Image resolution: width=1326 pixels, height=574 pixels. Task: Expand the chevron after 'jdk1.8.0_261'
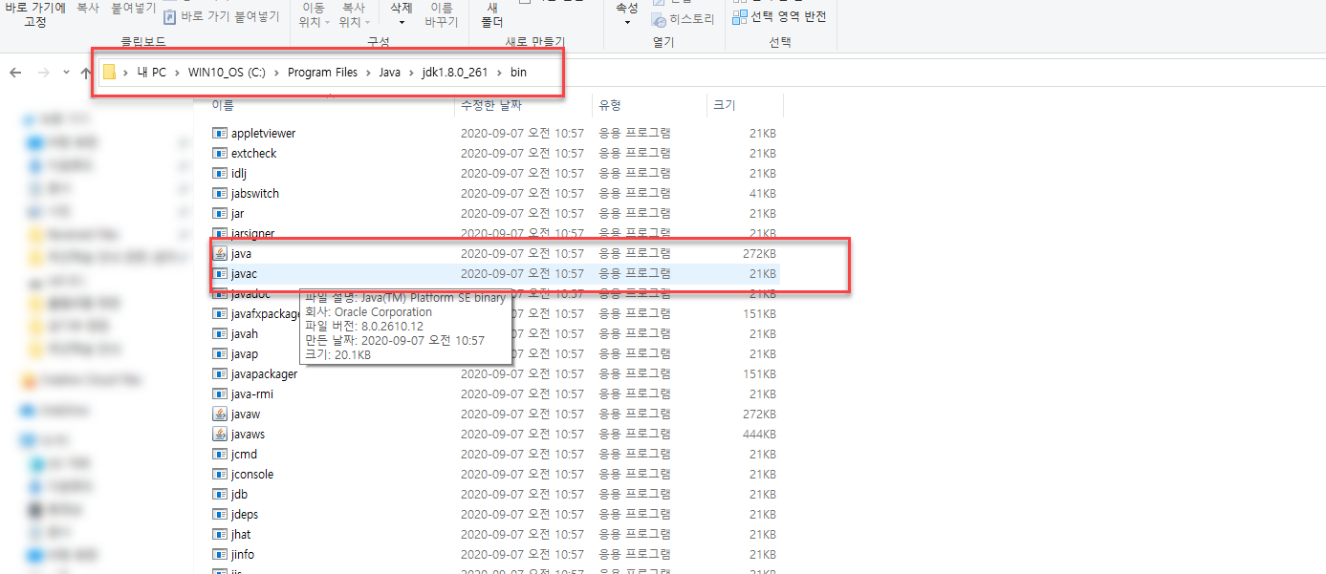(x=500, y=73)
